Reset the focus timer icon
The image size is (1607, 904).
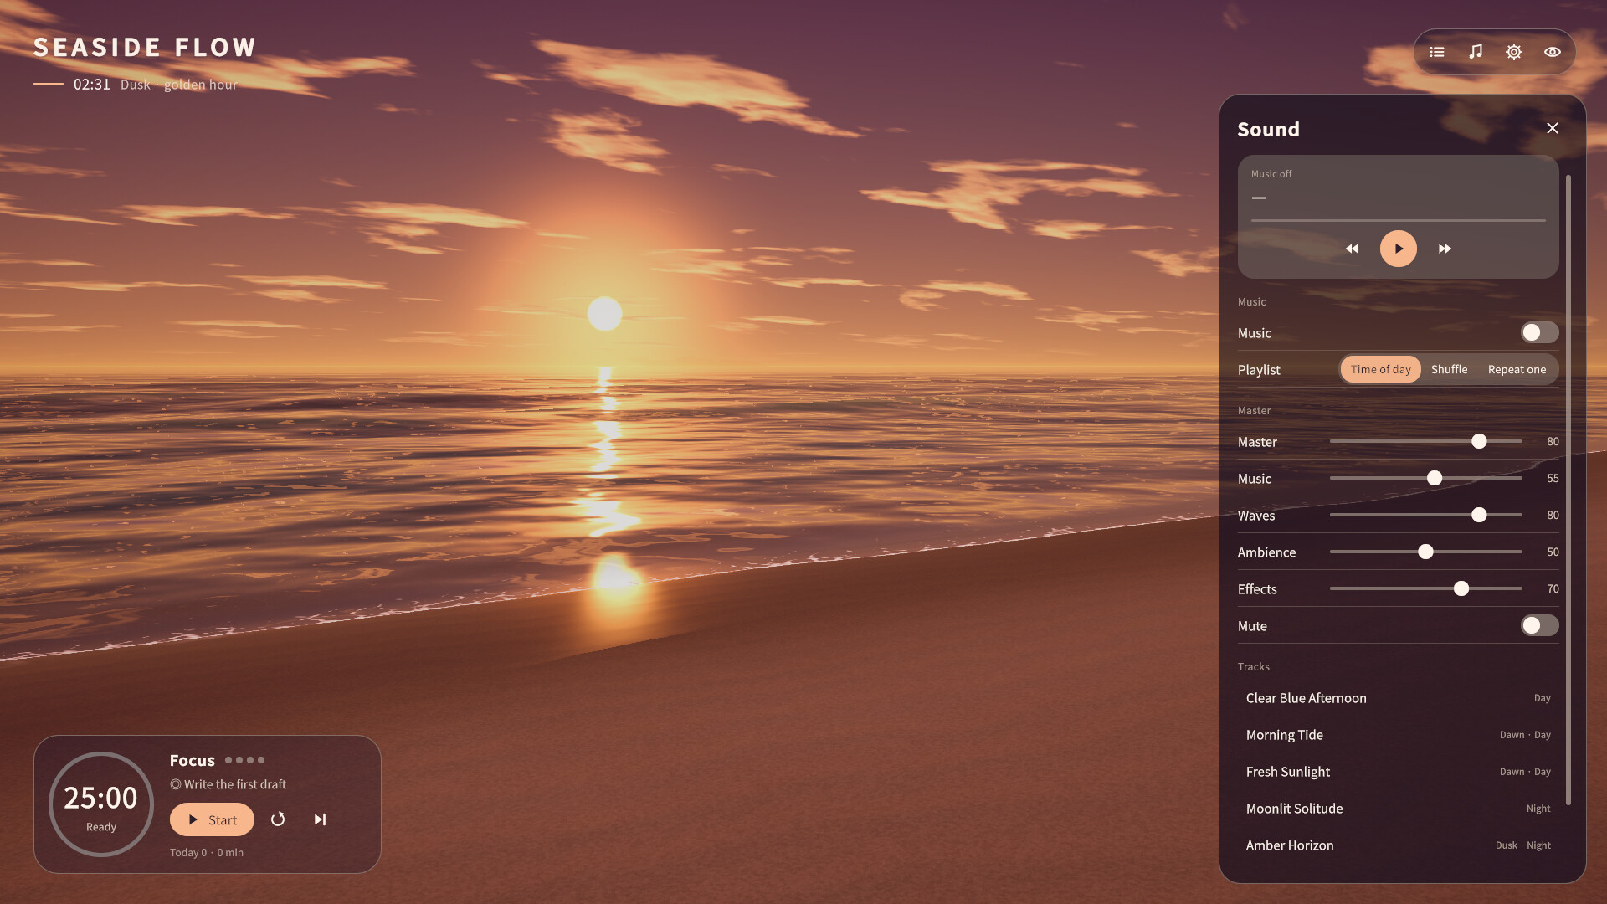tap(278, 819)
